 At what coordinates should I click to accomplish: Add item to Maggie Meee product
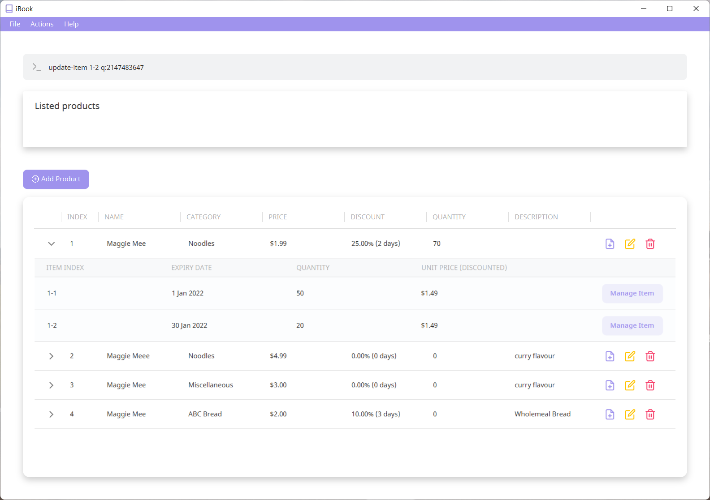(610, 356)
